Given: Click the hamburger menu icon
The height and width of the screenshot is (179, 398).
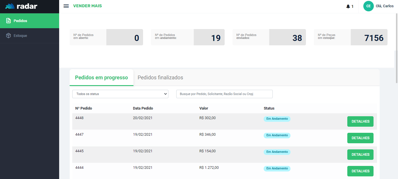Looking at the screenshot, I should (66, 6).
